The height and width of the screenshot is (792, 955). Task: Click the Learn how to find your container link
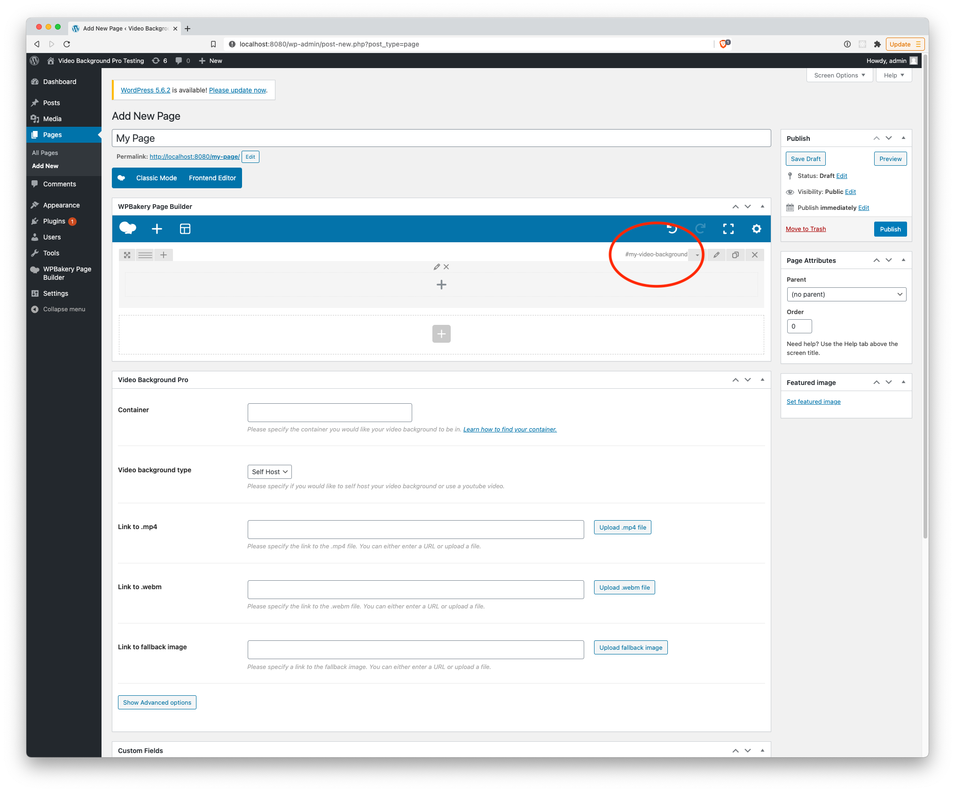[509, 429]
